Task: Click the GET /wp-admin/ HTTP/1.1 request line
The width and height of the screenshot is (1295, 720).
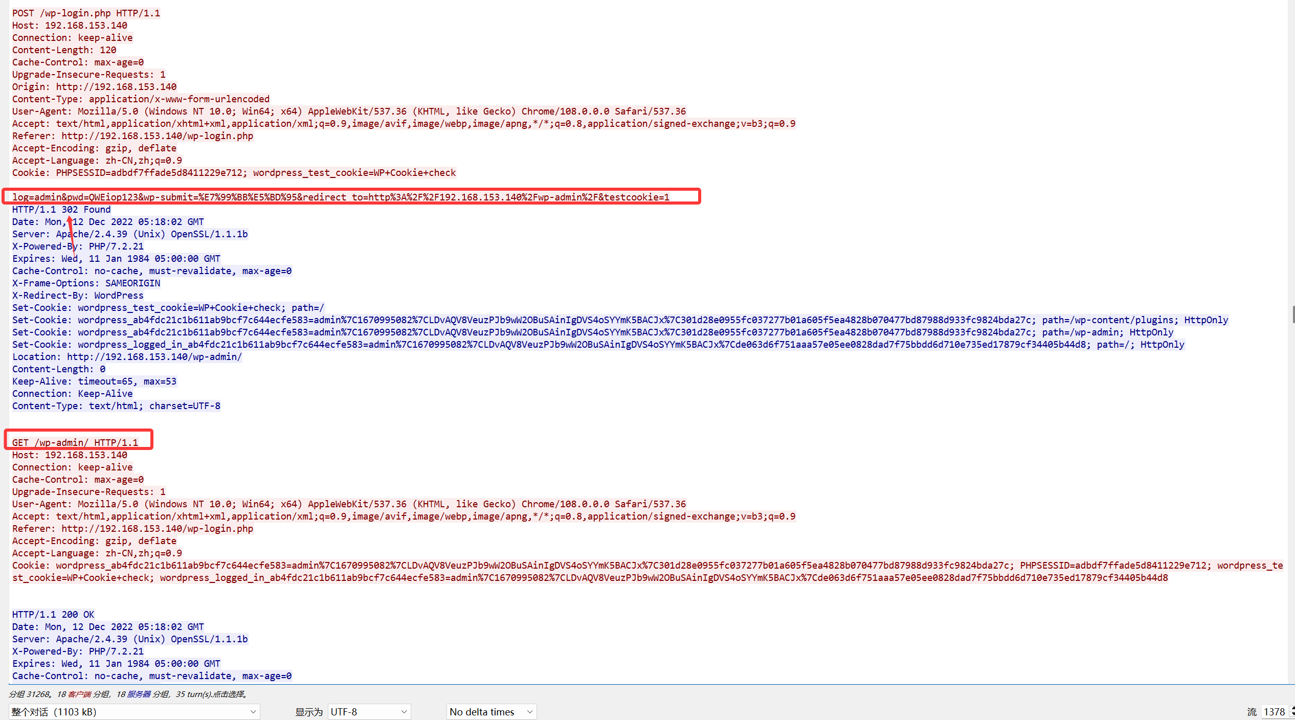Action: pos(75,443)
